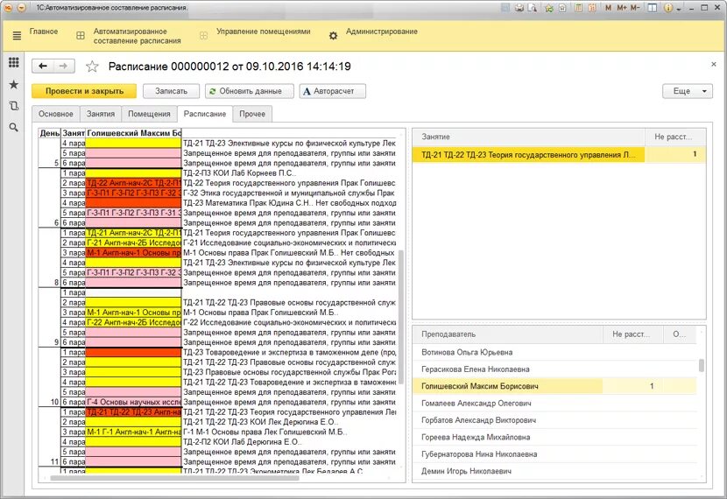Open the calculator icon in title bar
Viewport: 727px width, 499px height.
click(x=578, y=8)
